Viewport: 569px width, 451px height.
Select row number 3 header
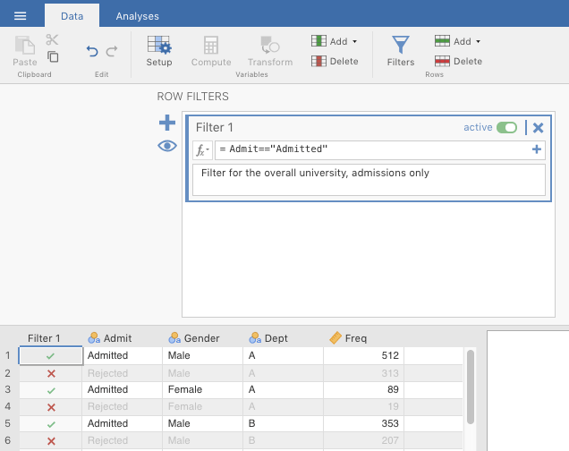pos(8,389)
